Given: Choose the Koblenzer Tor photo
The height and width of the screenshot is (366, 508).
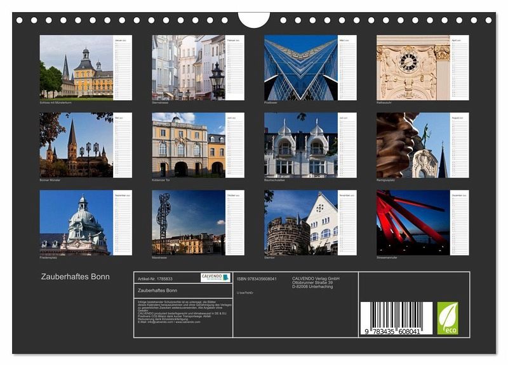Looking at the screenshot, I should pos(189,145).
